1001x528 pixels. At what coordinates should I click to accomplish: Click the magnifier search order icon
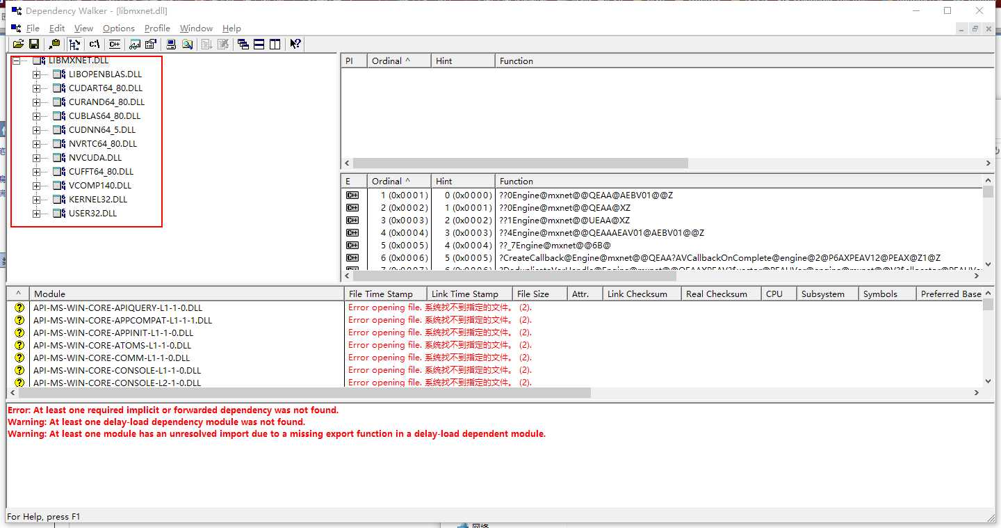point(187,44)
